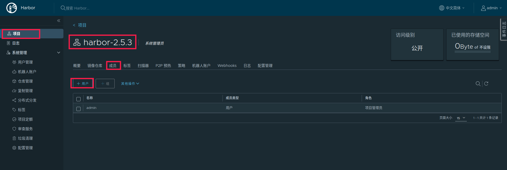Open the 概要 tab

(x=77, y=66)
